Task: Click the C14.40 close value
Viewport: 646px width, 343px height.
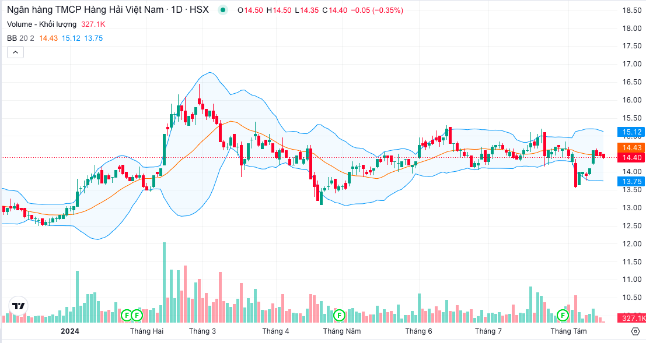Action: pos(334,10)
